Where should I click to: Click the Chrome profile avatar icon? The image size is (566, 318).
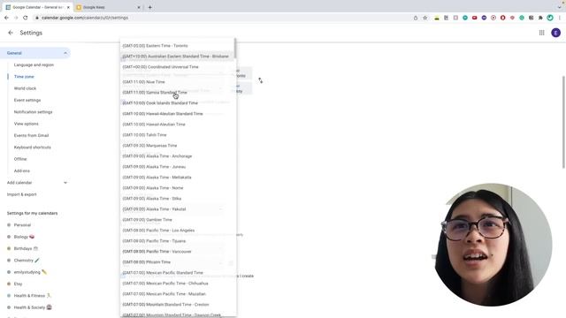(x=550, y=18)
